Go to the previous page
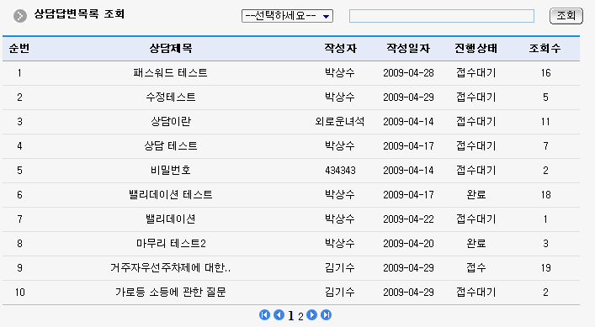This screenshot has width=595, height=327. 279,315
